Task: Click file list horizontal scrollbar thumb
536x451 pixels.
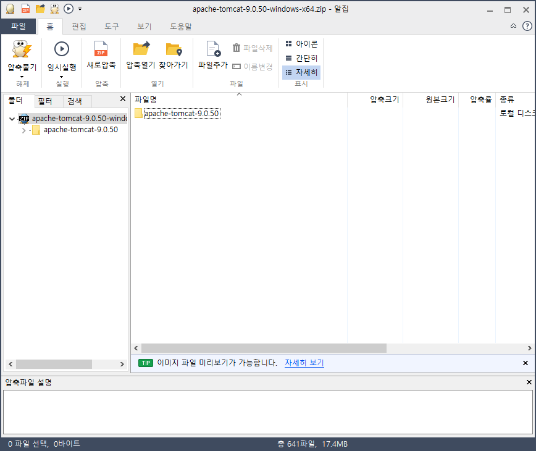Action: [264, 348]
